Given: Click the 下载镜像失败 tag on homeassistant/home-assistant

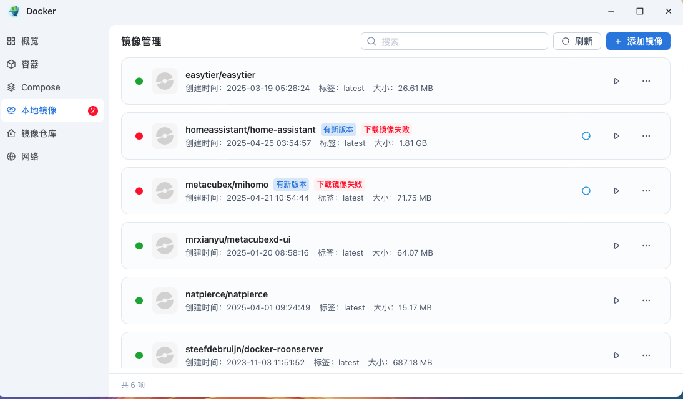Looking at the screenshot, I should click(x=387, y=130).
